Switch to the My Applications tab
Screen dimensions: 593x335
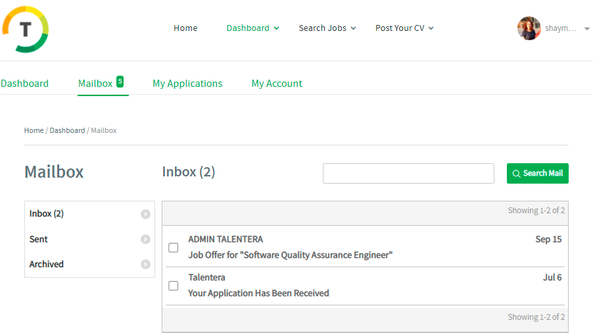pyautogui.click(x=187, y=84)
